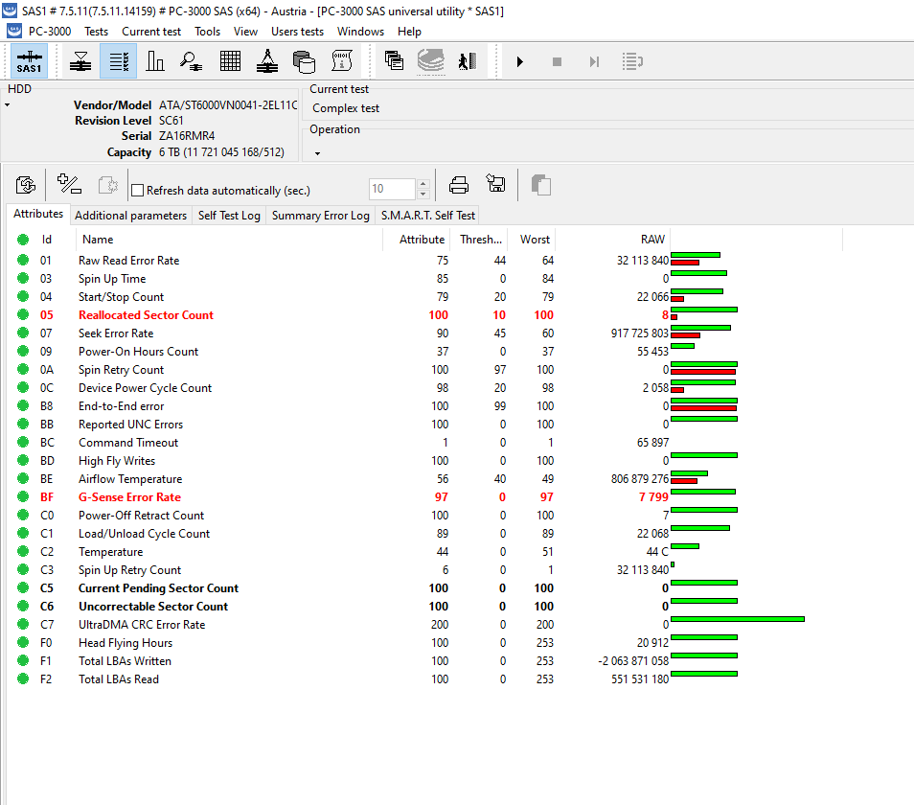Click the grayed puzzle-piece document icon
Viewport: 914px width, 805px height.
[x=108, y=185]
